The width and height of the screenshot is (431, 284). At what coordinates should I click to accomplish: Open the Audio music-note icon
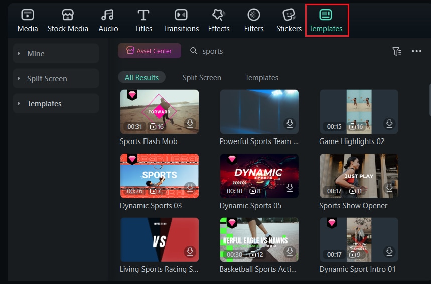[108, 15]
